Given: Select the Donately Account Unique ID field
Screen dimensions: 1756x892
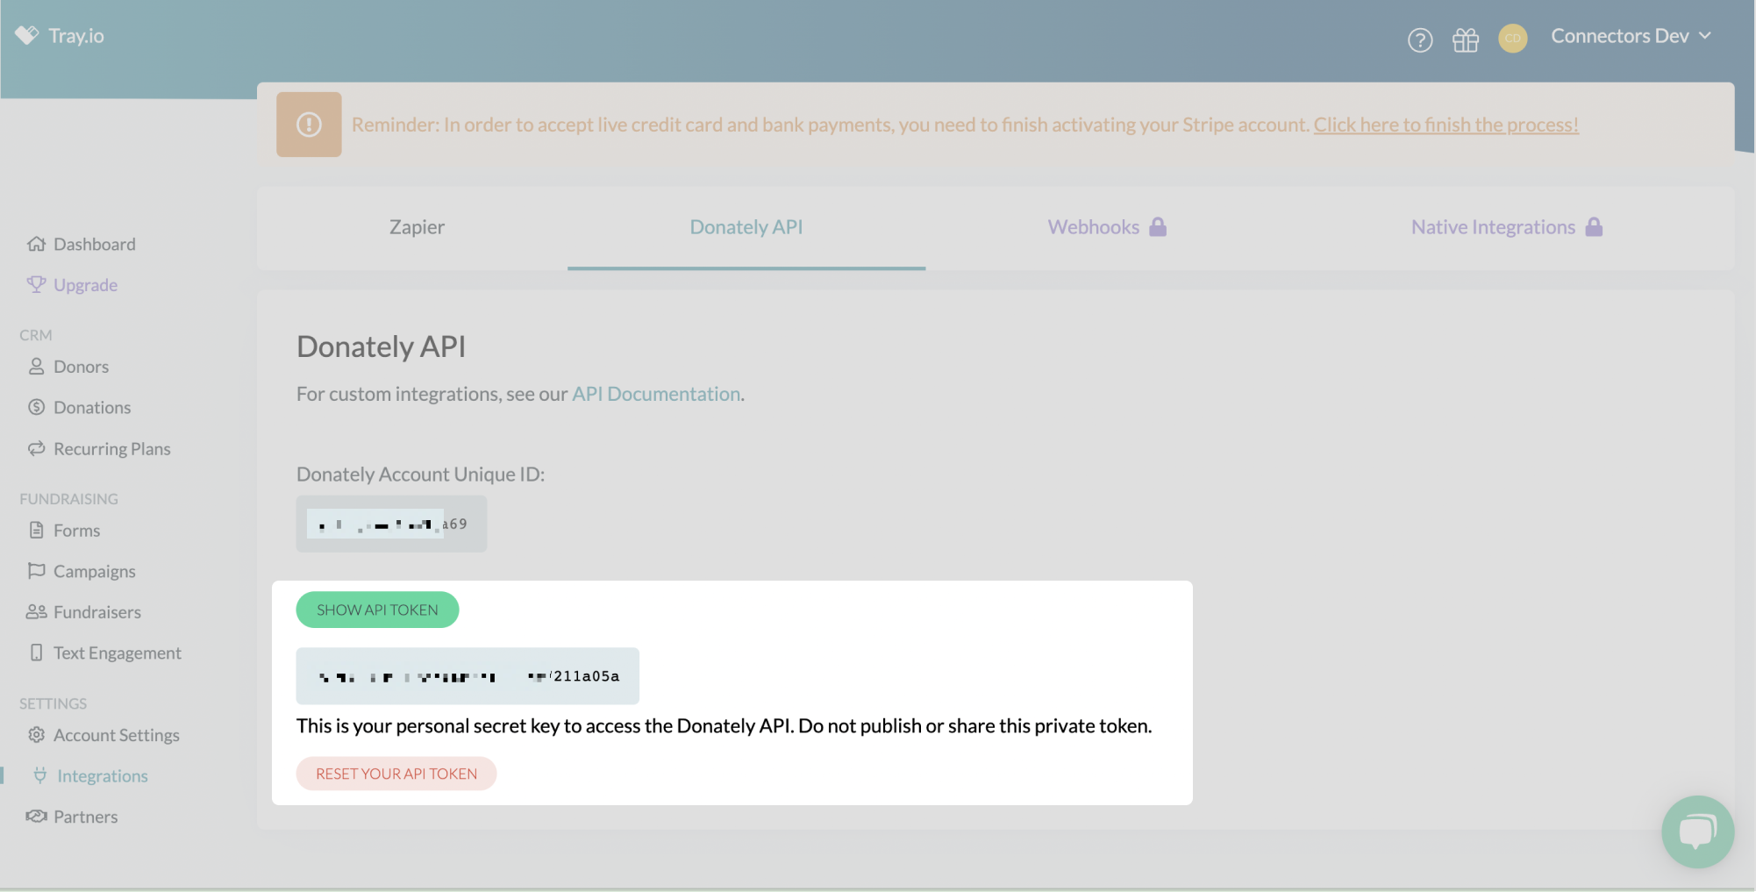Looking at the screenshot, I should 391,524.
